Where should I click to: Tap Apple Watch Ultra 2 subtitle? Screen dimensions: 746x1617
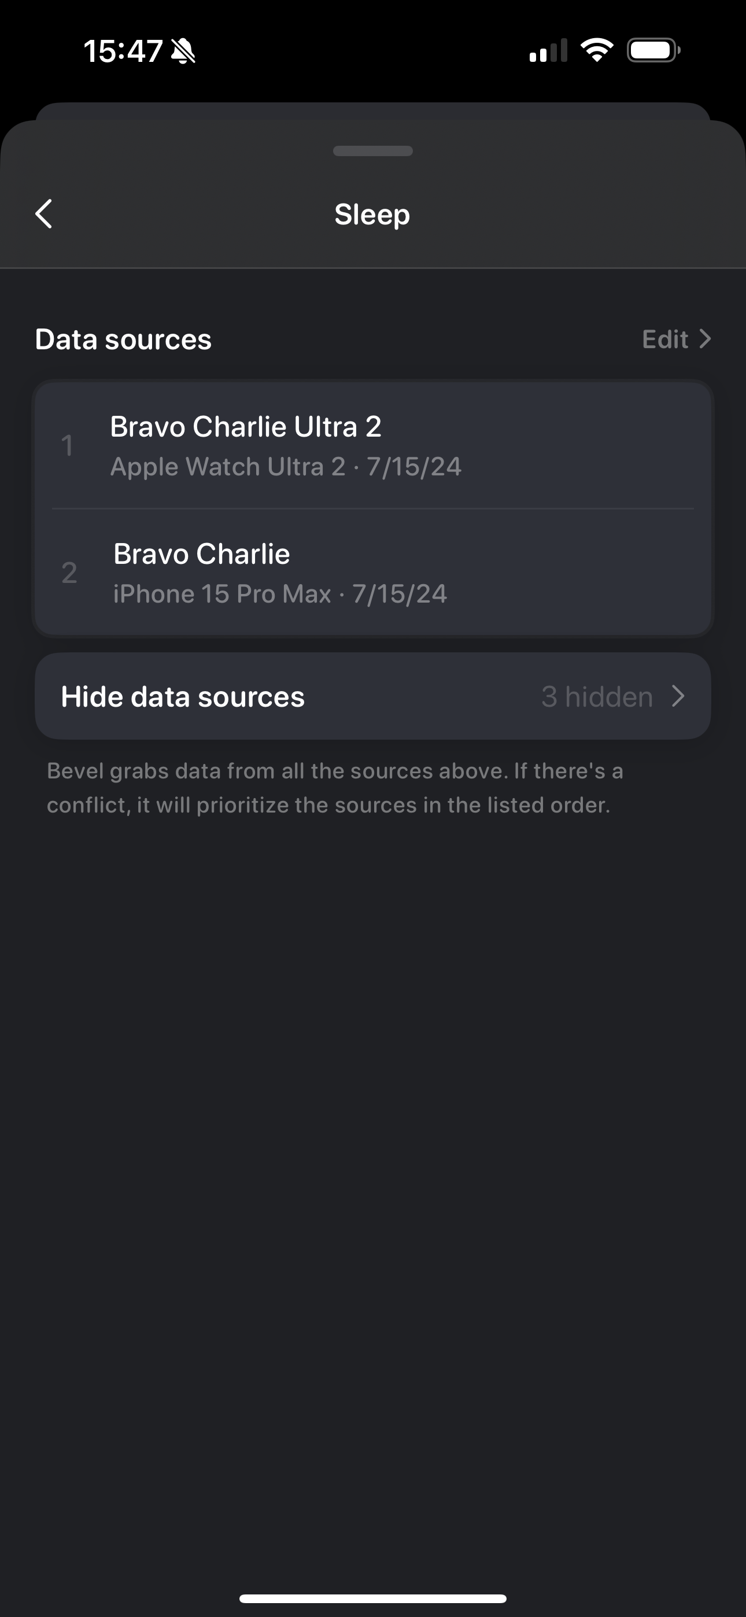286,467
